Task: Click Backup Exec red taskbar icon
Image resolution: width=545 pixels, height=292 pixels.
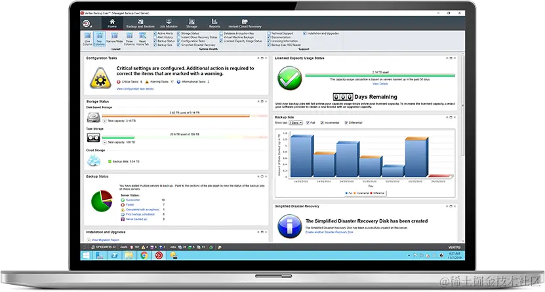Action: coord(159,255)
